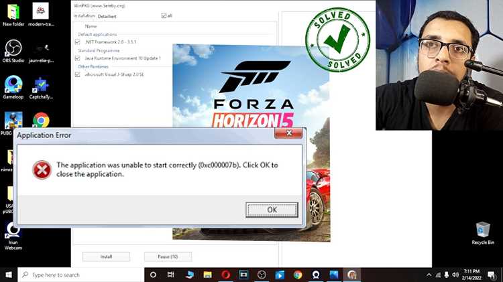
Task: Select the Recycle Bin desktop icon
Action: pyautogui.click(x=483, y=233)
